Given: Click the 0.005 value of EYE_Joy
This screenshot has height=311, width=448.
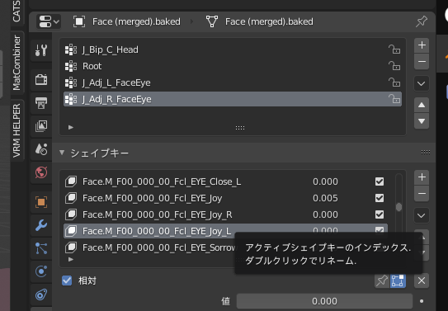Looking at the screenshot, I should tap(325, 198).
